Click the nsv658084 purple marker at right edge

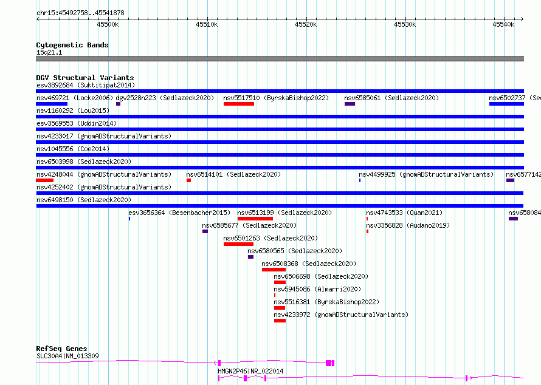514,219
